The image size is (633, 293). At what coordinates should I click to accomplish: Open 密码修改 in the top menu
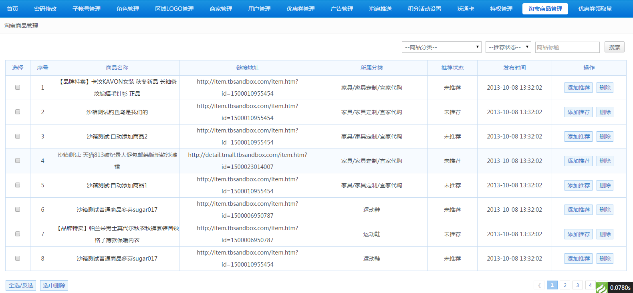(x=45, y=9)
